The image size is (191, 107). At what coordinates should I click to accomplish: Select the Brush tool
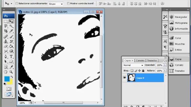pos(11,37)
